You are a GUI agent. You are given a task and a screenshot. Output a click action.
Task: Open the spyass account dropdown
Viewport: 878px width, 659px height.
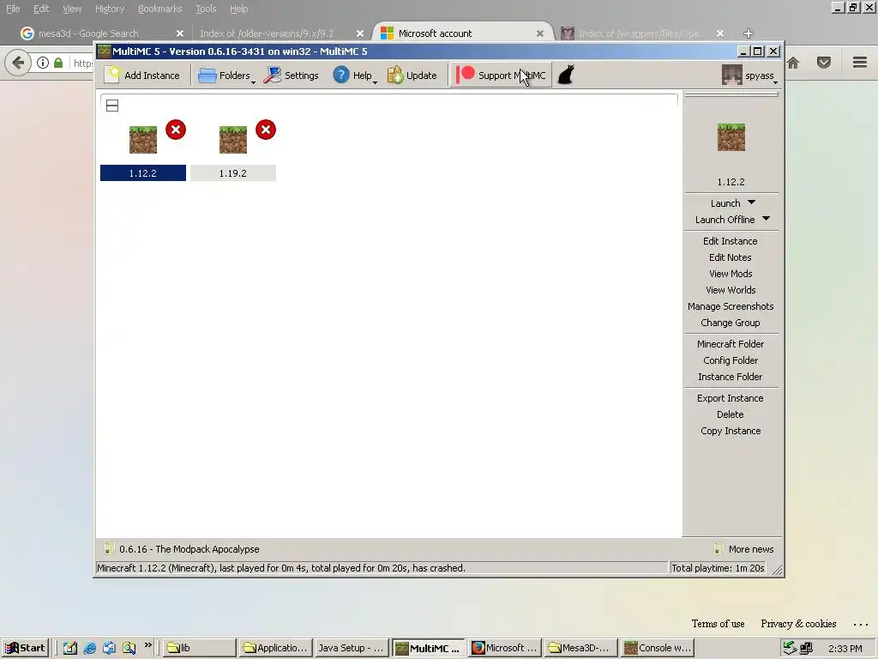click(750, 76)
